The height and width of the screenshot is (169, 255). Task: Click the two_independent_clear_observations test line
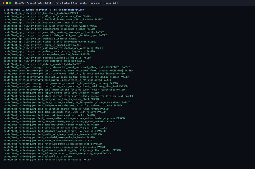point(67,102)
